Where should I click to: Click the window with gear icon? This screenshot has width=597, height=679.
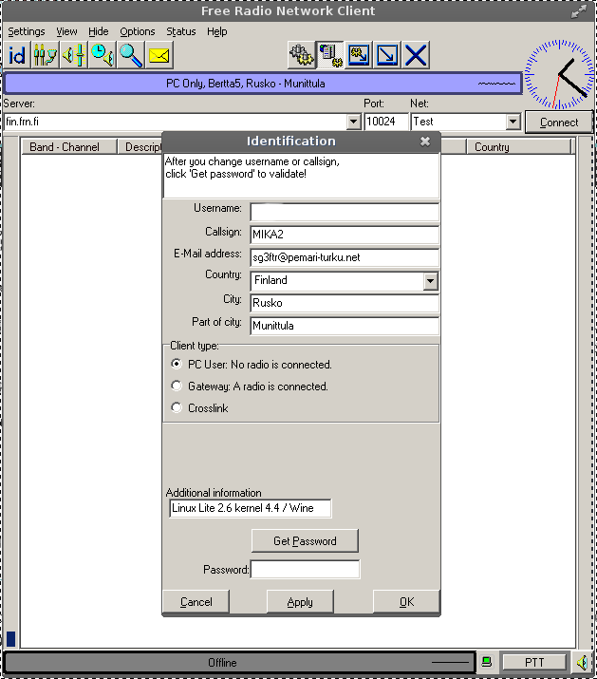click(359, 55)
